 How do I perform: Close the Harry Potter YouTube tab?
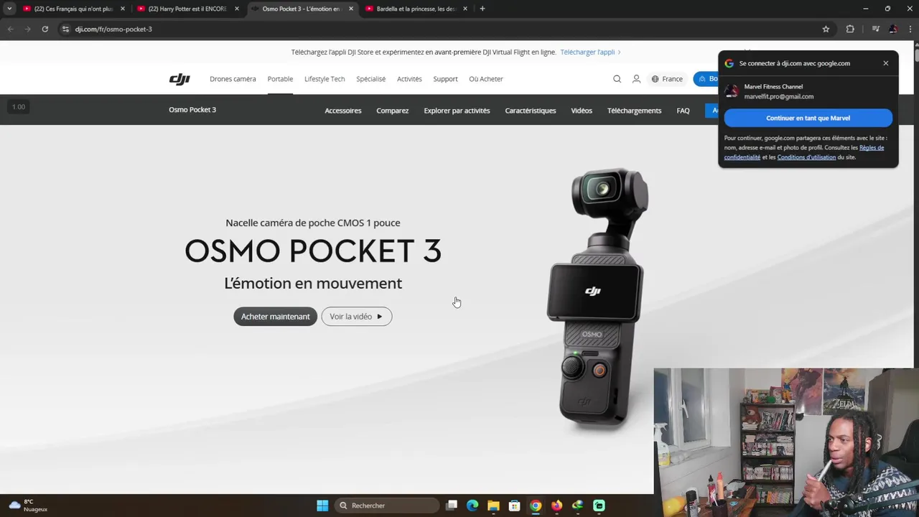[237, 9]
